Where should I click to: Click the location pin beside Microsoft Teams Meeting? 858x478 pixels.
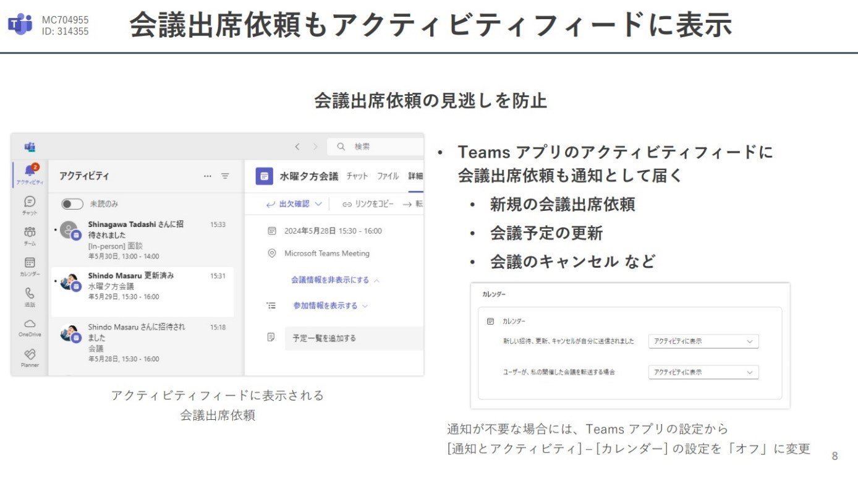[x=272, y=253]
